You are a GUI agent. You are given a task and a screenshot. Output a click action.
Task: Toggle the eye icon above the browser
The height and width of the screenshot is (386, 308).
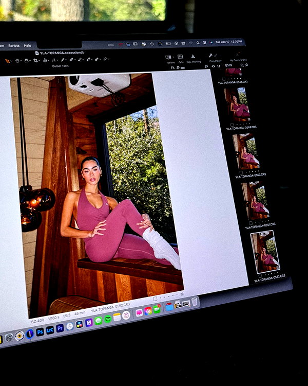click(213, 66)
